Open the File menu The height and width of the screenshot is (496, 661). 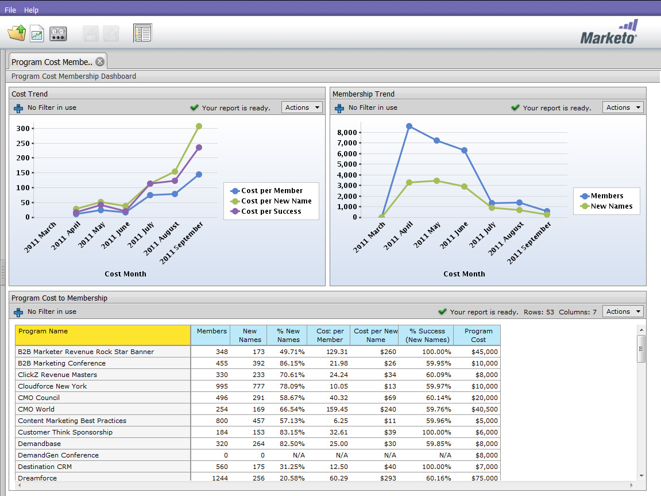coord(10,10)
